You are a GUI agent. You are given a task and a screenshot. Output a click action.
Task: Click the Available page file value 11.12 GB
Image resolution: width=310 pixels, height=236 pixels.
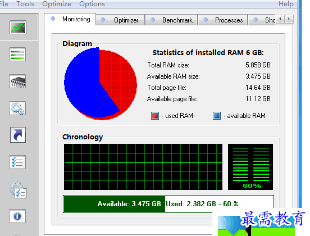258,99
